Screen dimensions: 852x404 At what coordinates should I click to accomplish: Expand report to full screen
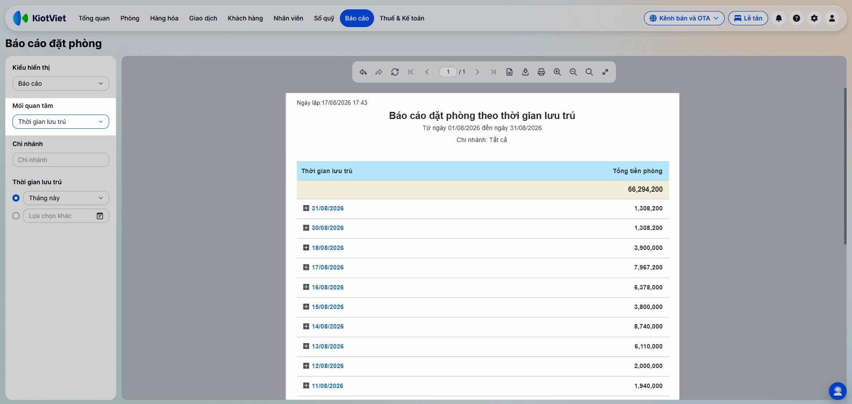click(x=605, y=72)
